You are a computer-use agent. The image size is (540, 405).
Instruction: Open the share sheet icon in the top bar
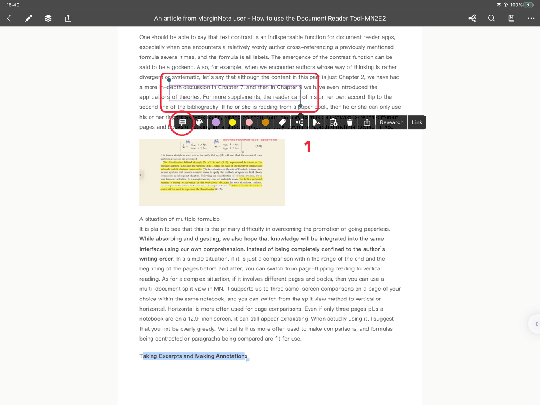68,18
